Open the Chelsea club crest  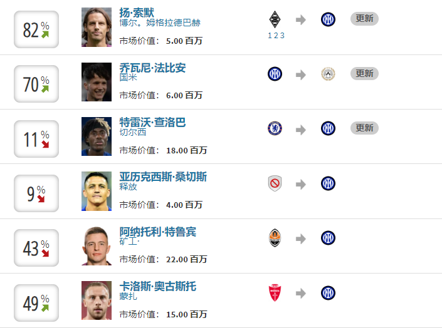point(275,128)
